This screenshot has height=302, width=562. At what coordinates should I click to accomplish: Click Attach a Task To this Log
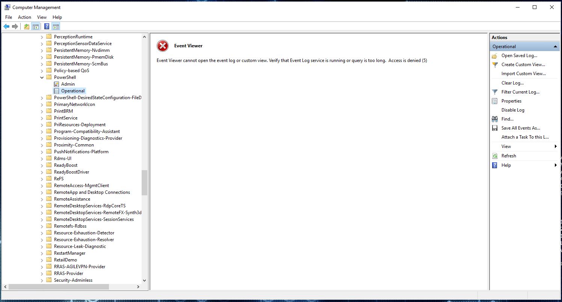tap(525, 137)
